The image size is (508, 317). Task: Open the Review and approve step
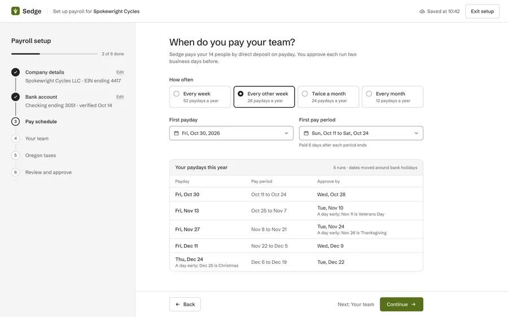pos(49,172)
